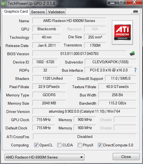
Task: Close window with the red X
Action: click(x=134, y=2)
